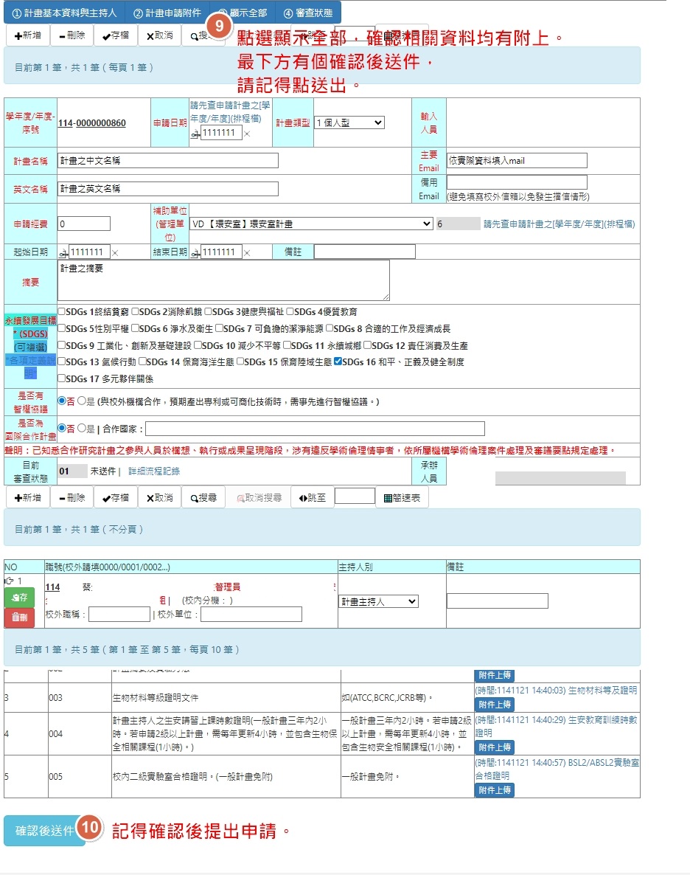This screenshot has width=690, height=875.
Task: Select 是 for 是否有智權協議
Action: pyautogui.click(x=81, y=402)
